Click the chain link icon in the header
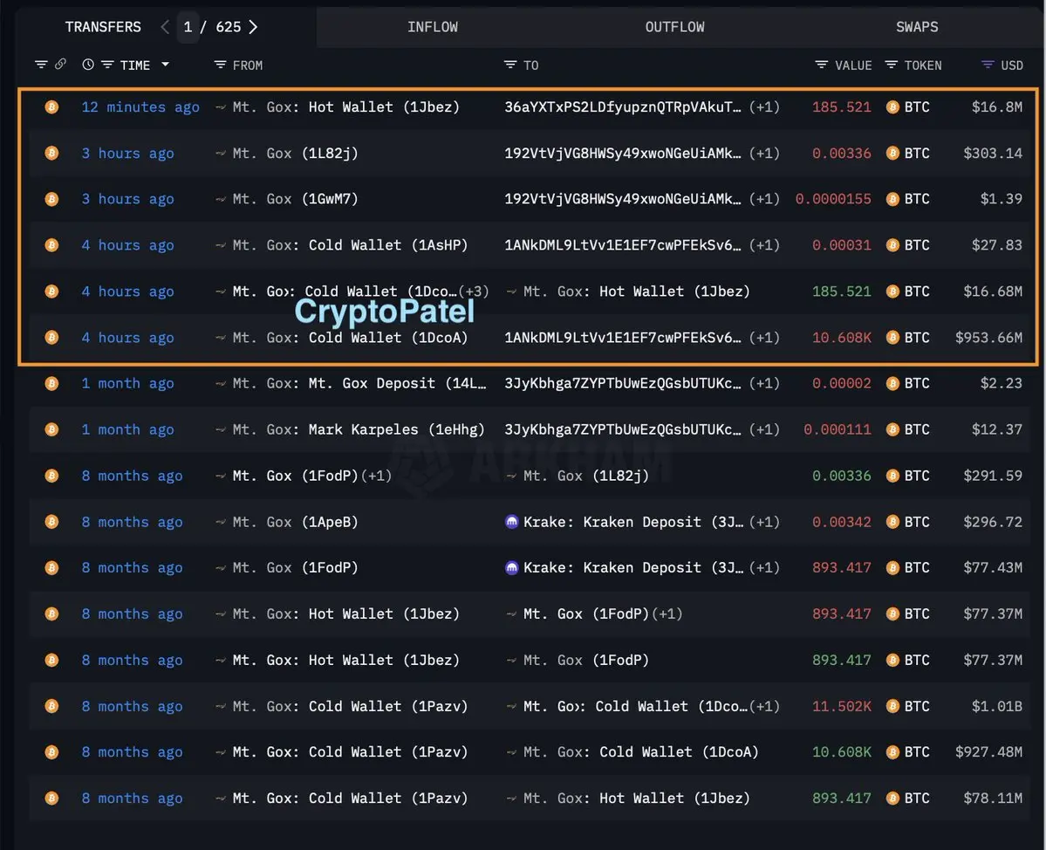The width and height of the screenshot is (1046, 850). coord(60,65)
